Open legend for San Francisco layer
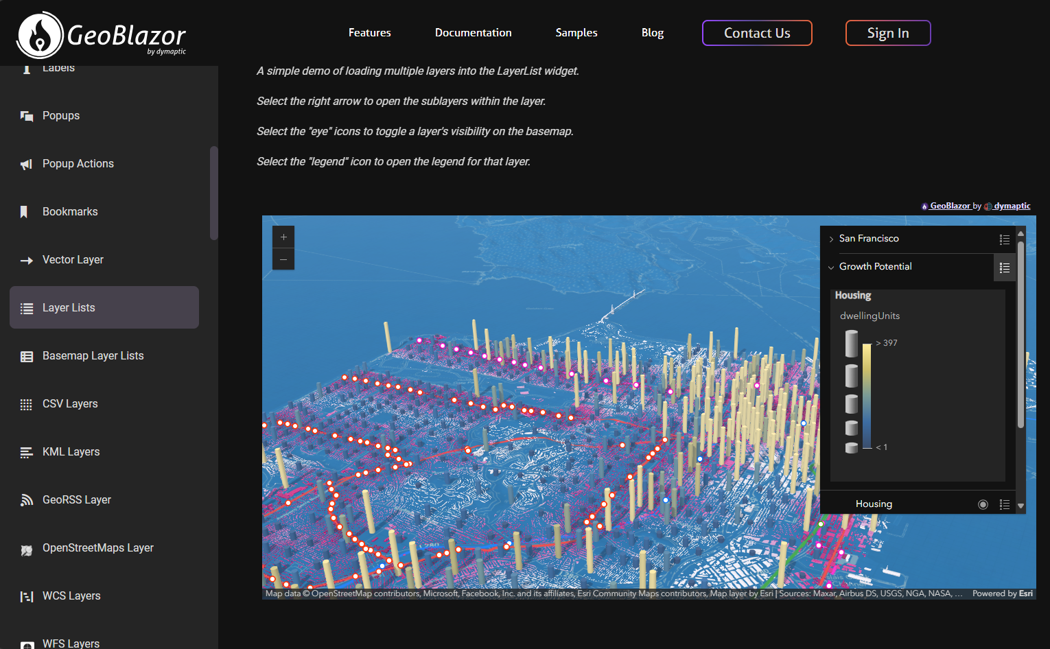1050x649 pixels. (x=1004, y=239)
